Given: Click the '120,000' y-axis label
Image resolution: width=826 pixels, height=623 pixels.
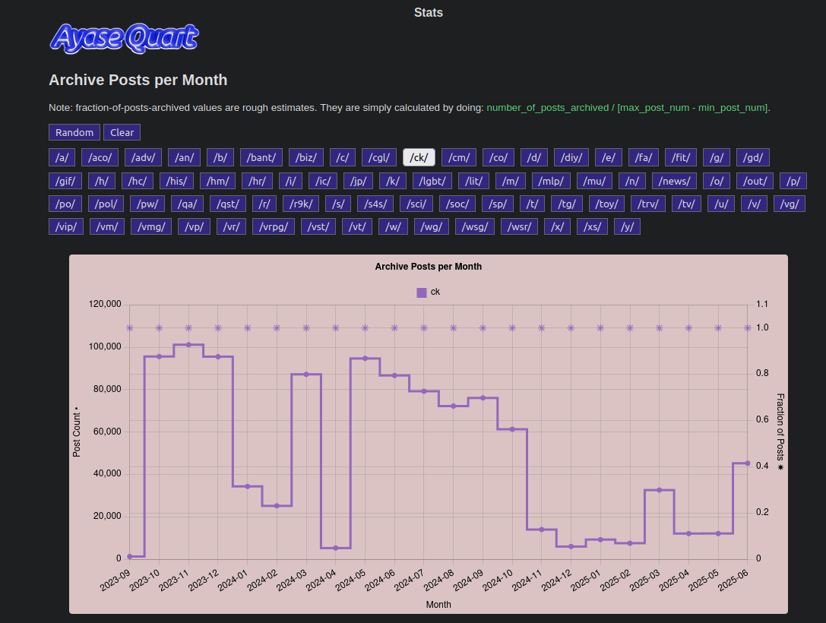Looking at the screenshot, I should coord(105,304).
